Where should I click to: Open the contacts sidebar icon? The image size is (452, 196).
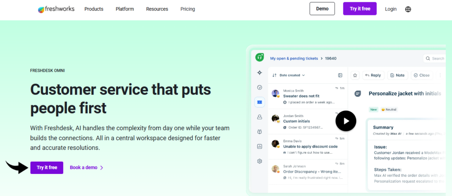click(260, 117)
